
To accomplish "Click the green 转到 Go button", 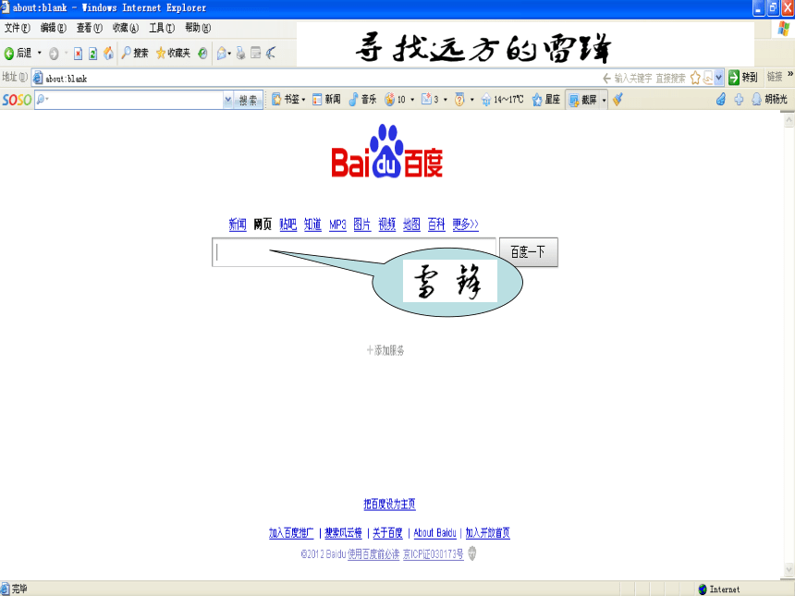I will click(x=743, y=78).
